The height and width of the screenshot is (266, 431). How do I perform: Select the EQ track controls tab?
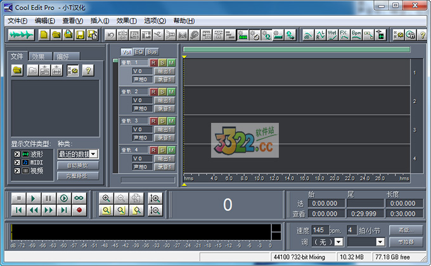(139, 52)
